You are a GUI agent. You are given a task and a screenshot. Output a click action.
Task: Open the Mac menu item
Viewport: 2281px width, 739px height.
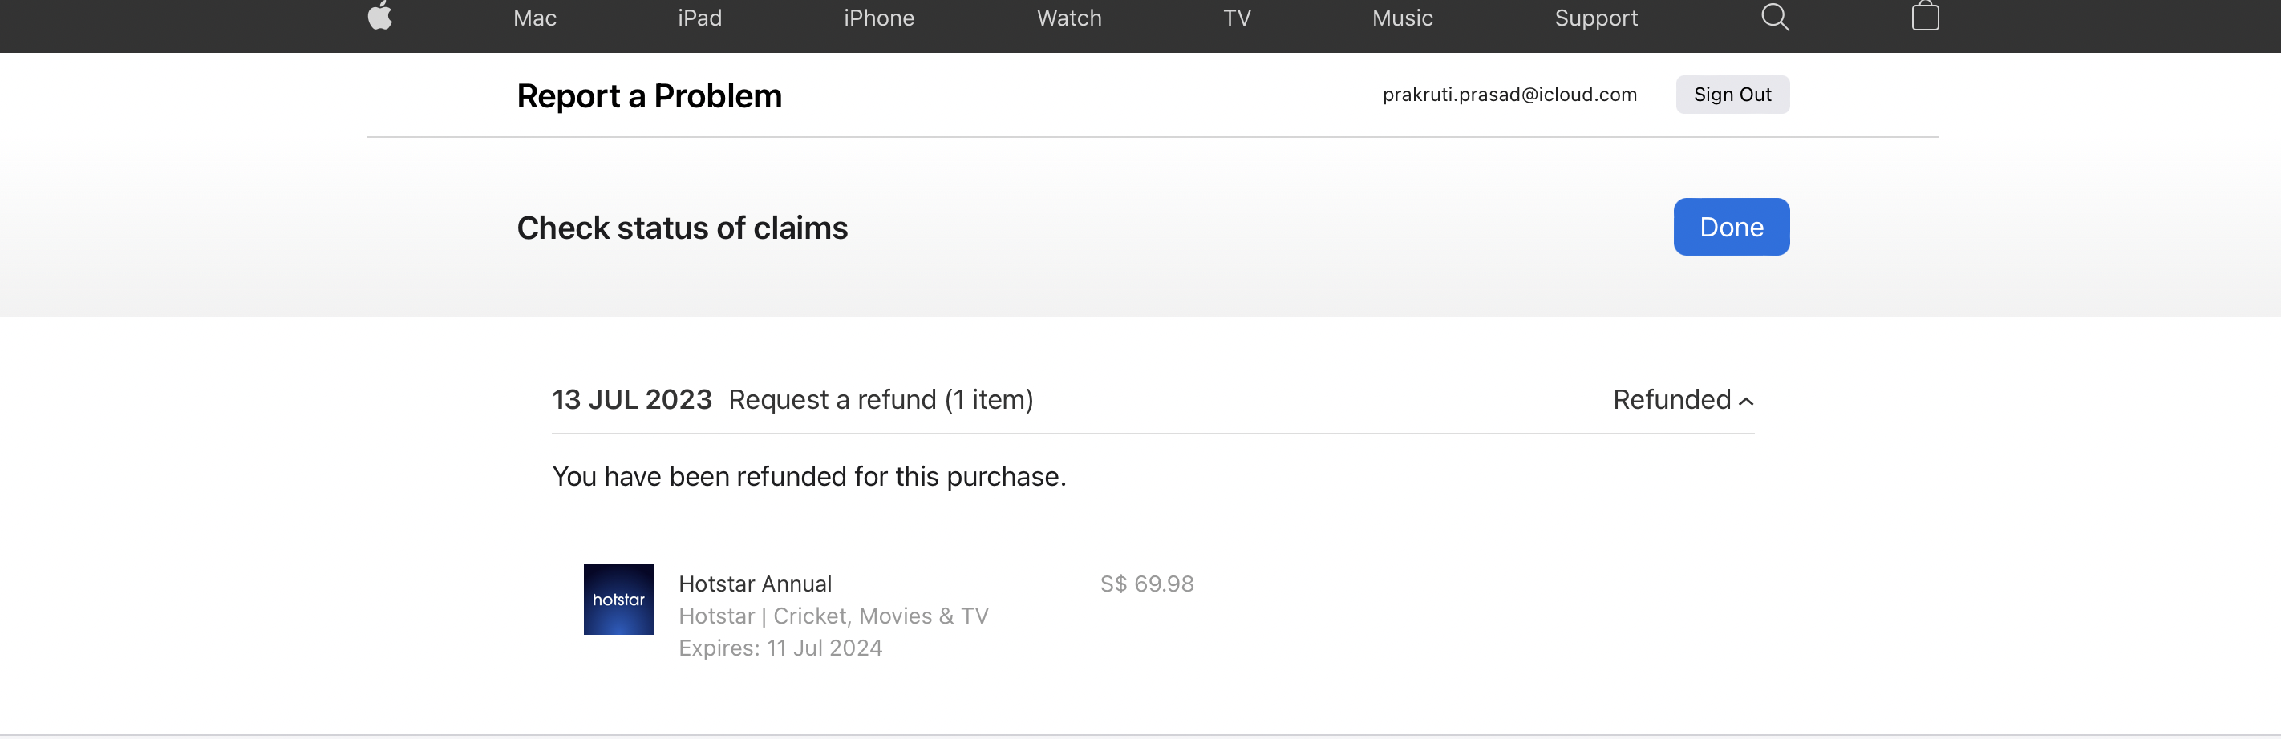click(x=535, y=18)
